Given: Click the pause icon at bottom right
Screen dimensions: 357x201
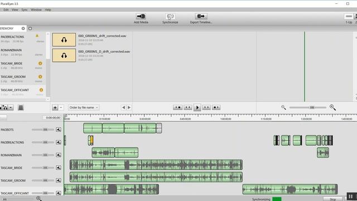Looking at the screenshot, I should (351, 197).
